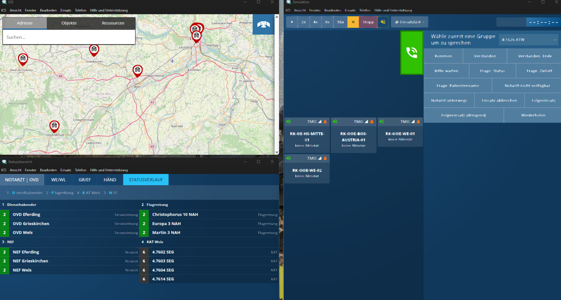Click the map marker near Ried im Innkreis

pos(23,59)
